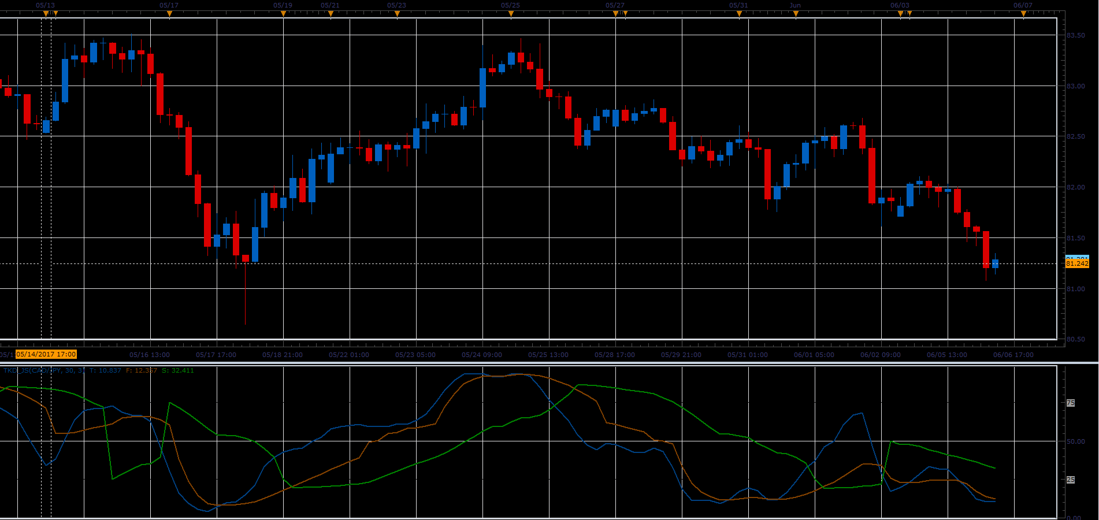
Task: Click the divider between chart and indicator pane
Action: pyautogui.click(x=549, y=363)
